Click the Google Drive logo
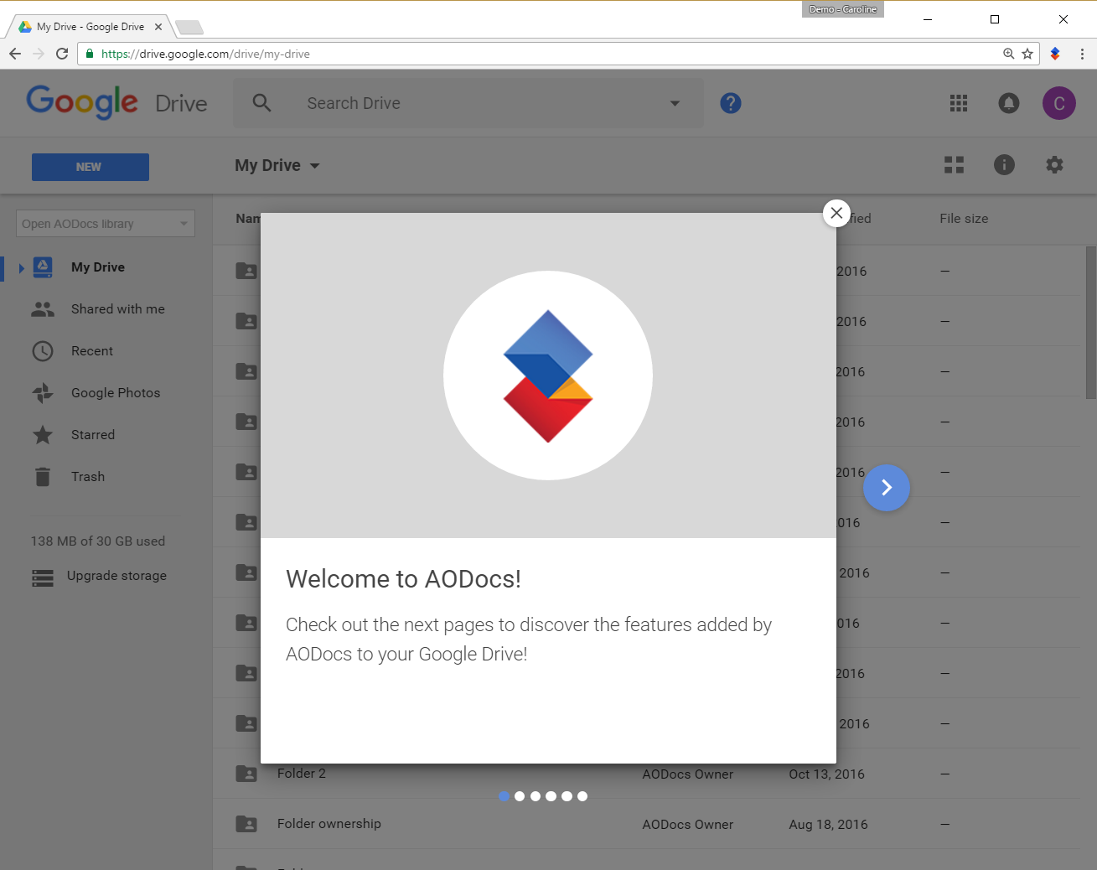 [x=116, y=102]
